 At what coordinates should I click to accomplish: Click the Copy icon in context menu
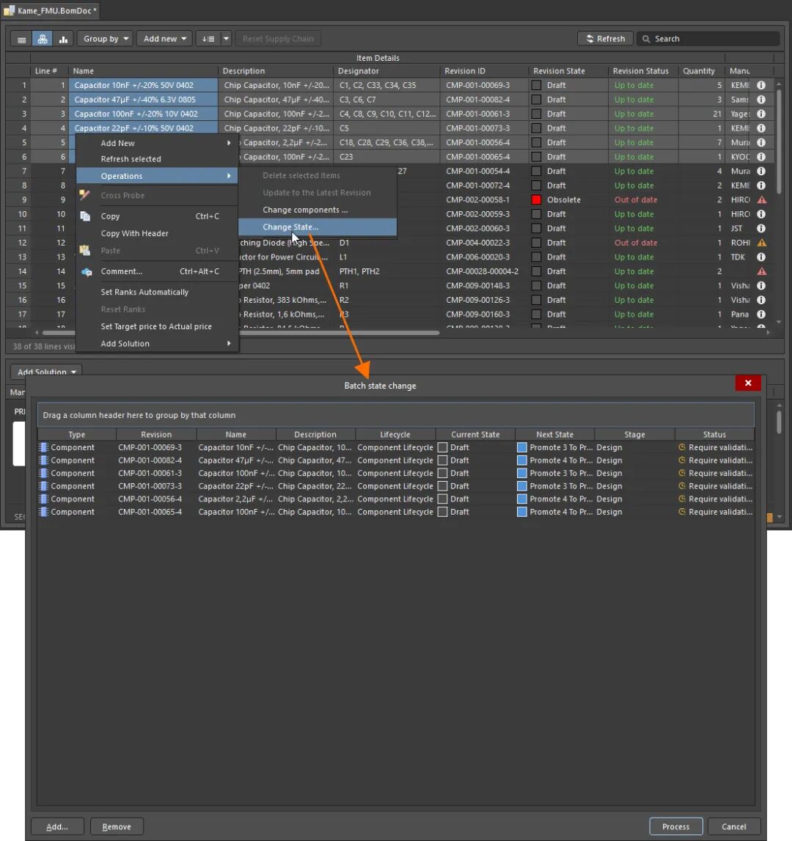tap(85, 216)
